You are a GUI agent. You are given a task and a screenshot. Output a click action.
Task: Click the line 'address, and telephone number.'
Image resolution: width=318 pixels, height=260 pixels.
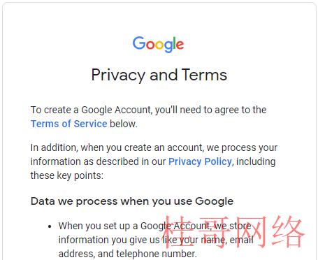click(x=127, y=254)
